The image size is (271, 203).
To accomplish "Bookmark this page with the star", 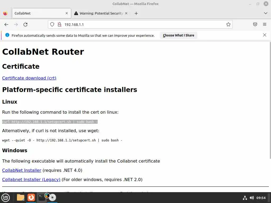I will (x=228, y=25).
